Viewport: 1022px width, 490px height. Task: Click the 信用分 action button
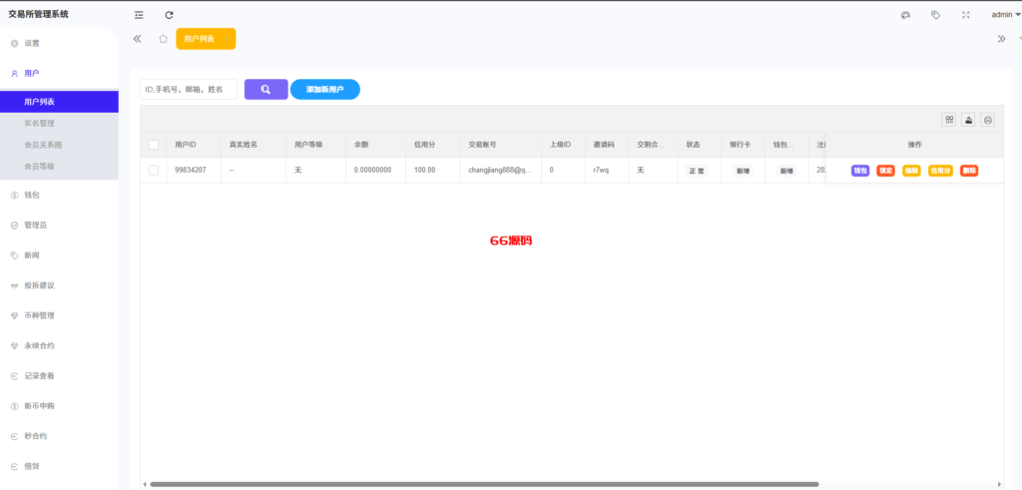pos(940,171)
